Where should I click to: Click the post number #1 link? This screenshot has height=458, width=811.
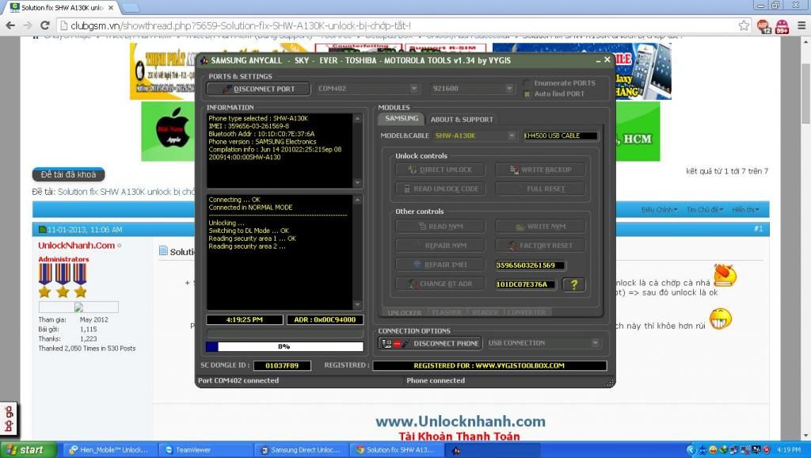pyautogui.click(x=758, y=229)
